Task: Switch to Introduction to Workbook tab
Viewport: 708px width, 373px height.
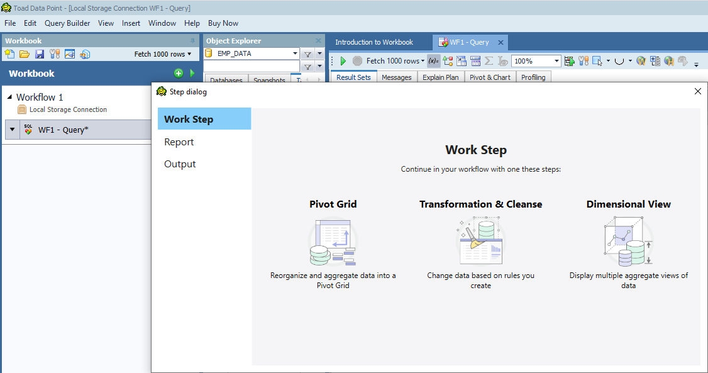Action: [x=374, y=42]
